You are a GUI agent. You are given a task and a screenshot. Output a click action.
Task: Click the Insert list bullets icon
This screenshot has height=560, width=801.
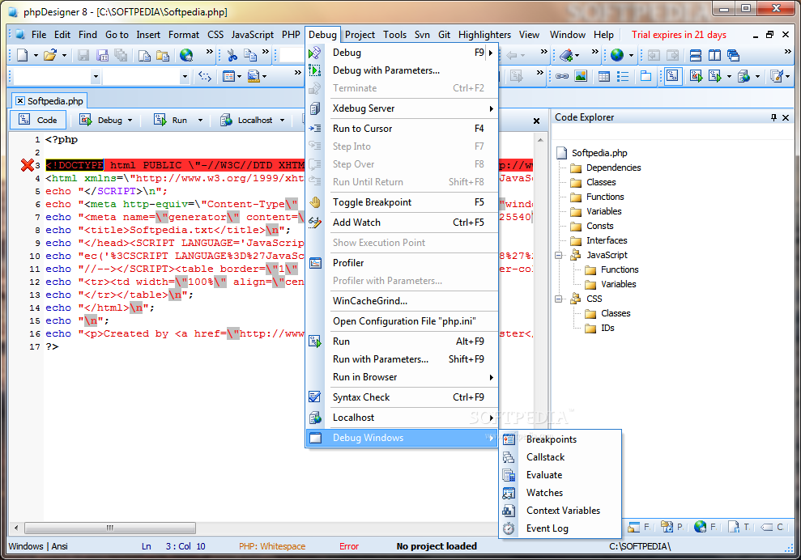623,77
